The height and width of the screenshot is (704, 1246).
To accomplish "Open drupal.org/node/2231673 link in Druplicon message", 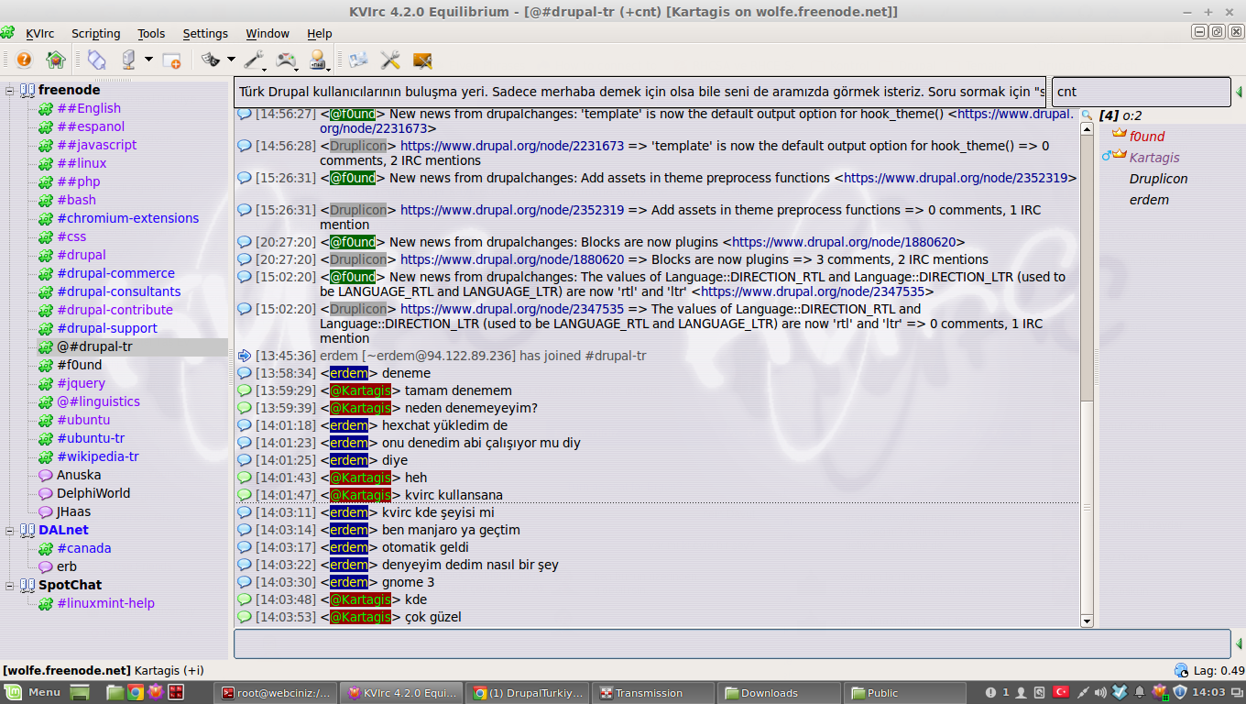I will point(512,146).
